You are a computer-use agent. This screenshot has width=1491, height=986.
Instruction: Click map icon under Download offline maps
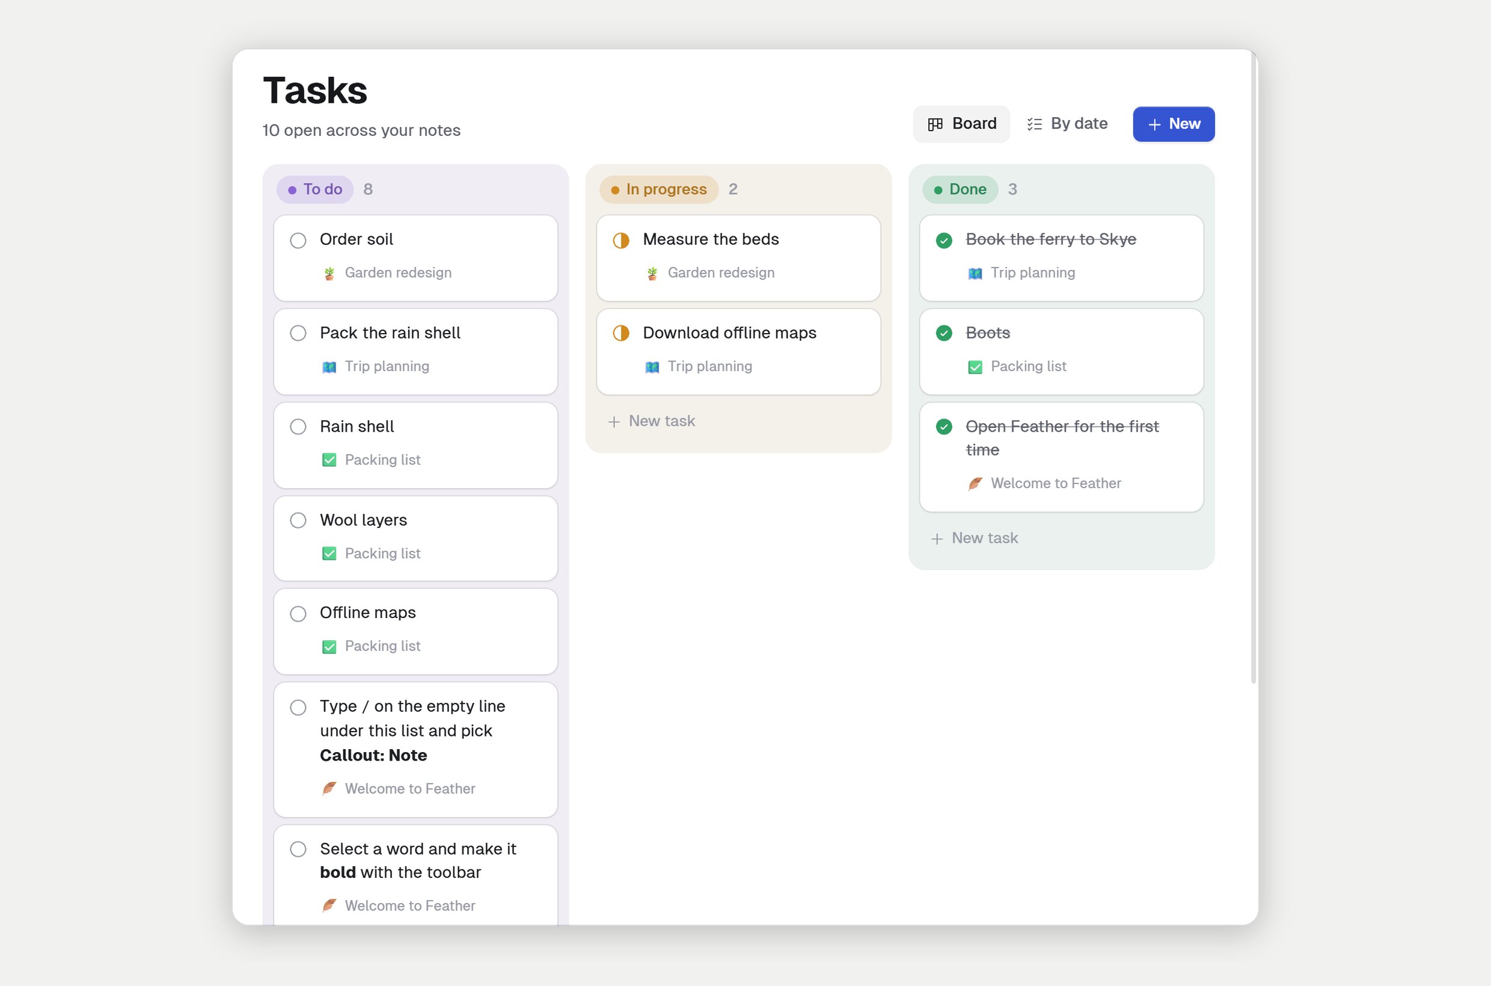[652, 367]
